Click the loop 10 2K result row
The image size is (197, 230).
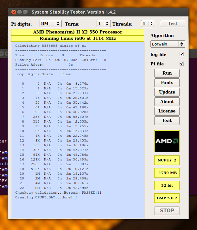[x=54, y=131]
